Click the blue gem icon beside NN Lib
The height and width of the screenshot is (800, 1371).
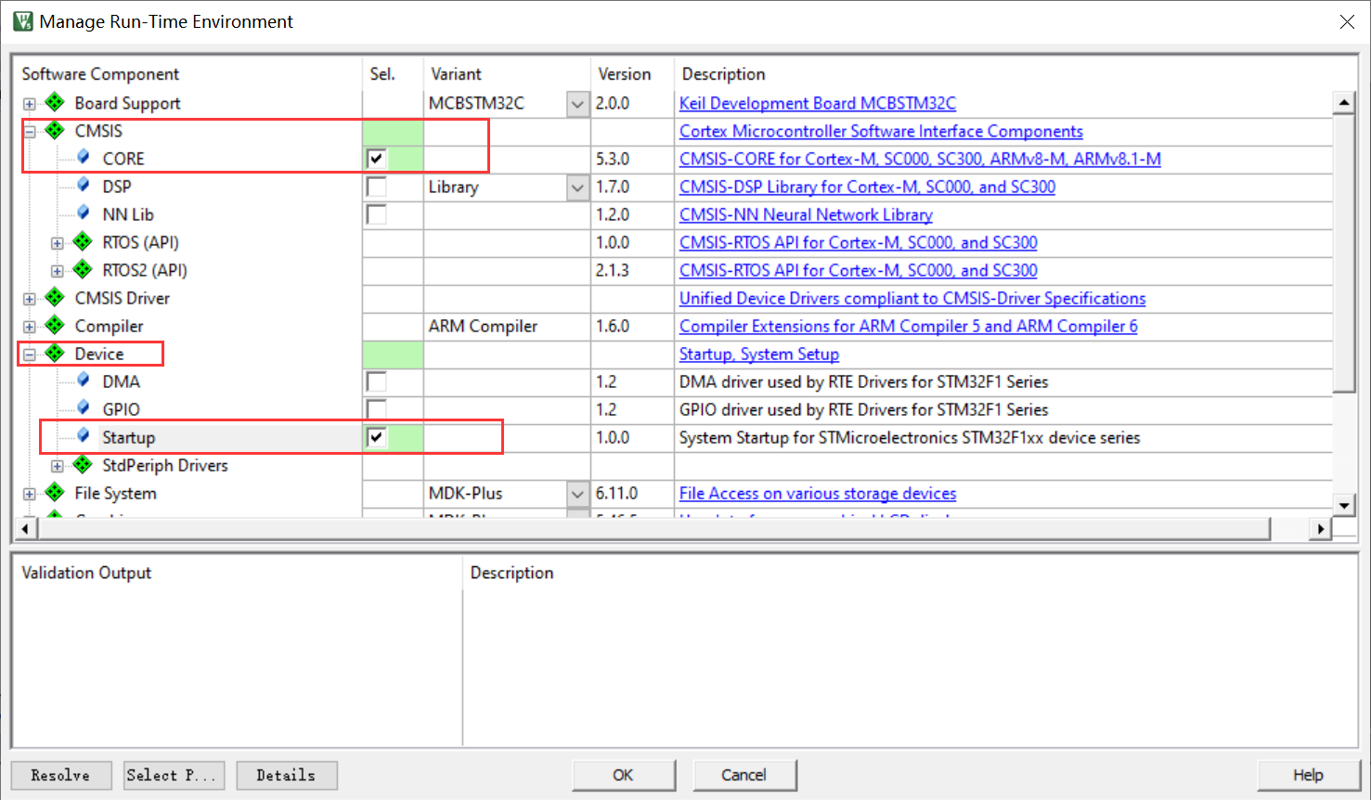pyautogui.click(x=84, y=213)
